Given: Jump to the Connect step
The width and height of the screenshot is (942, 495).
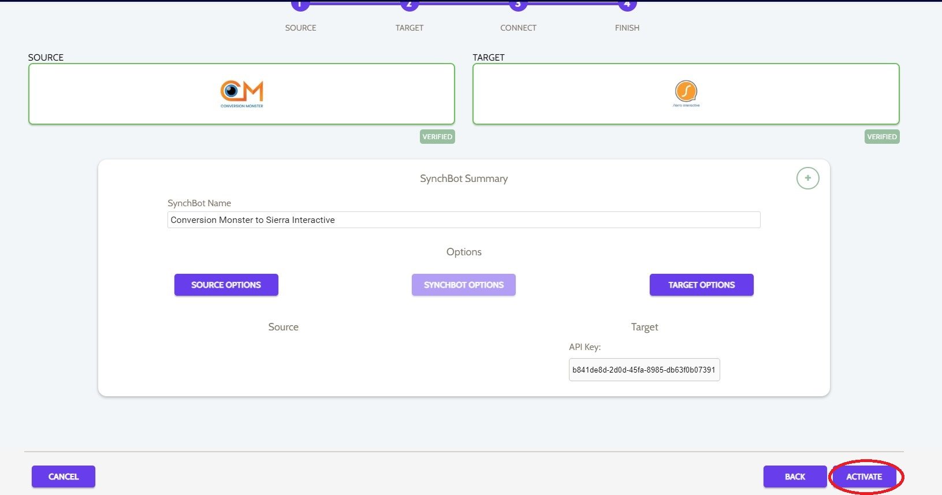Looking at the screenshot, I should coord(518,5).
